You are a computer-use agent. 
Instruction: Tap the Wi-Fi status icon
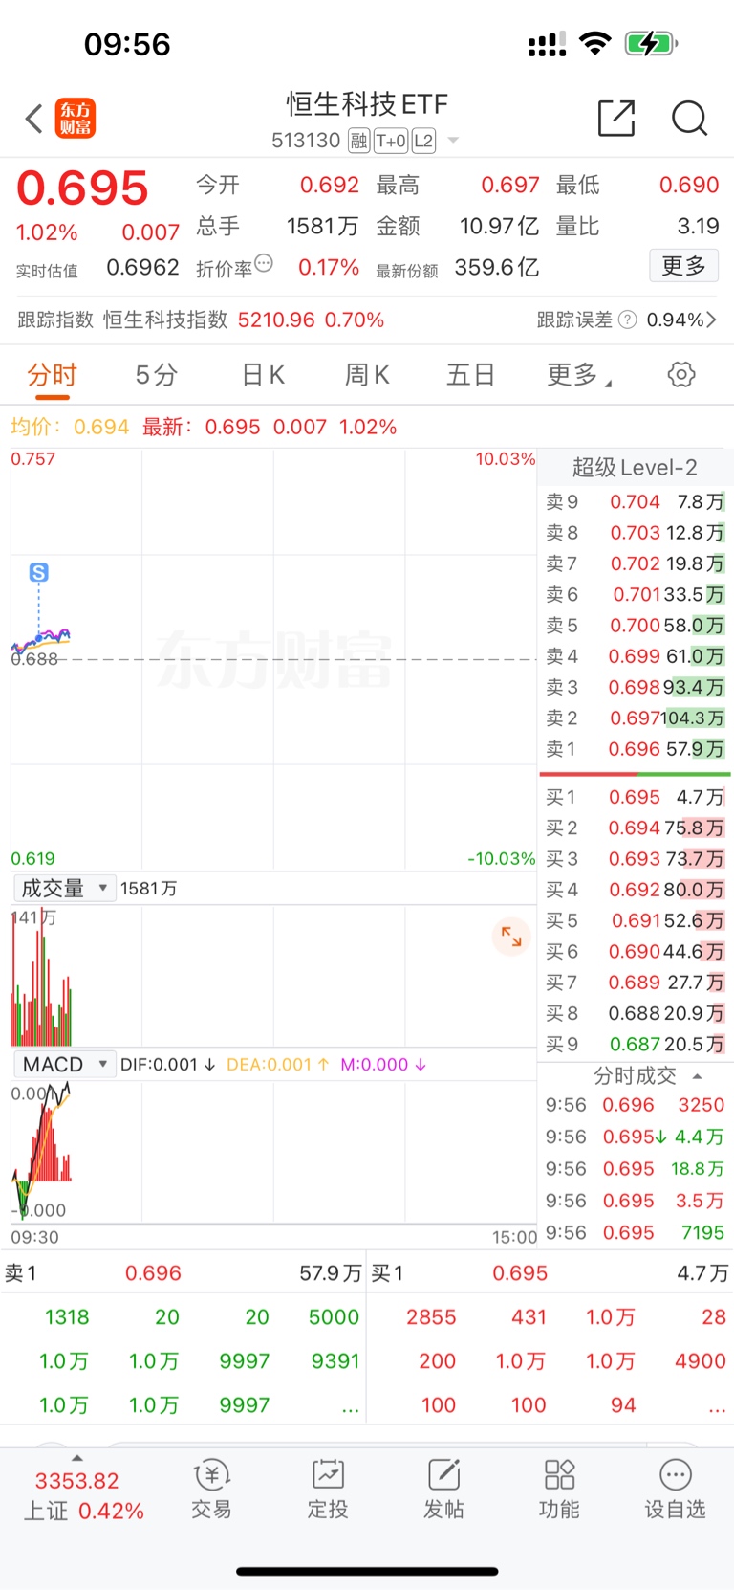[595, 43]
